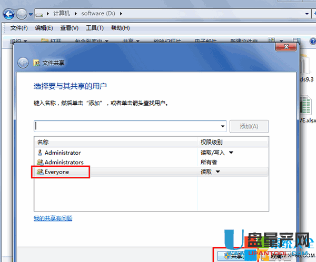Open the user name combo dropdown arrow
Viewport: 316px width, 262px height.
point(222,126)
